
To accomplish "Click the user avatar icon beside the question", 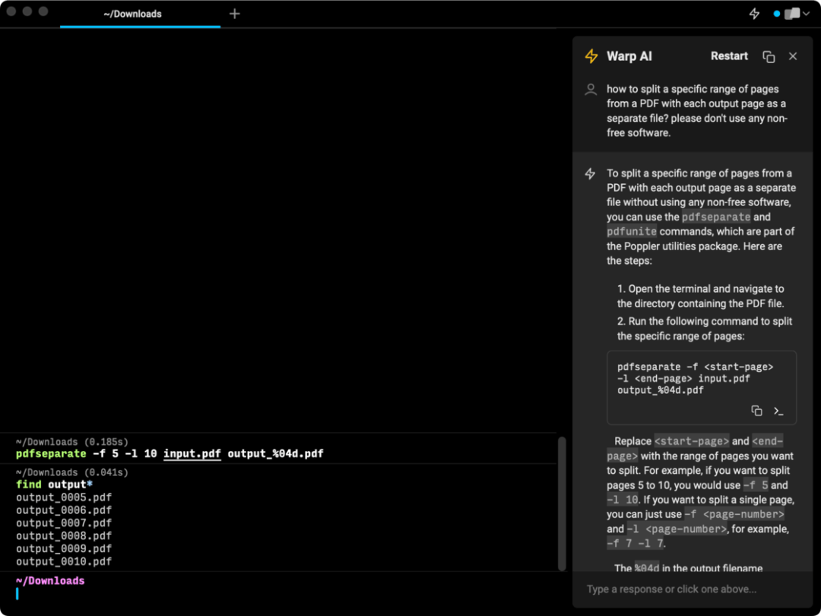I will pyautogui.click(x=591, y=90).
